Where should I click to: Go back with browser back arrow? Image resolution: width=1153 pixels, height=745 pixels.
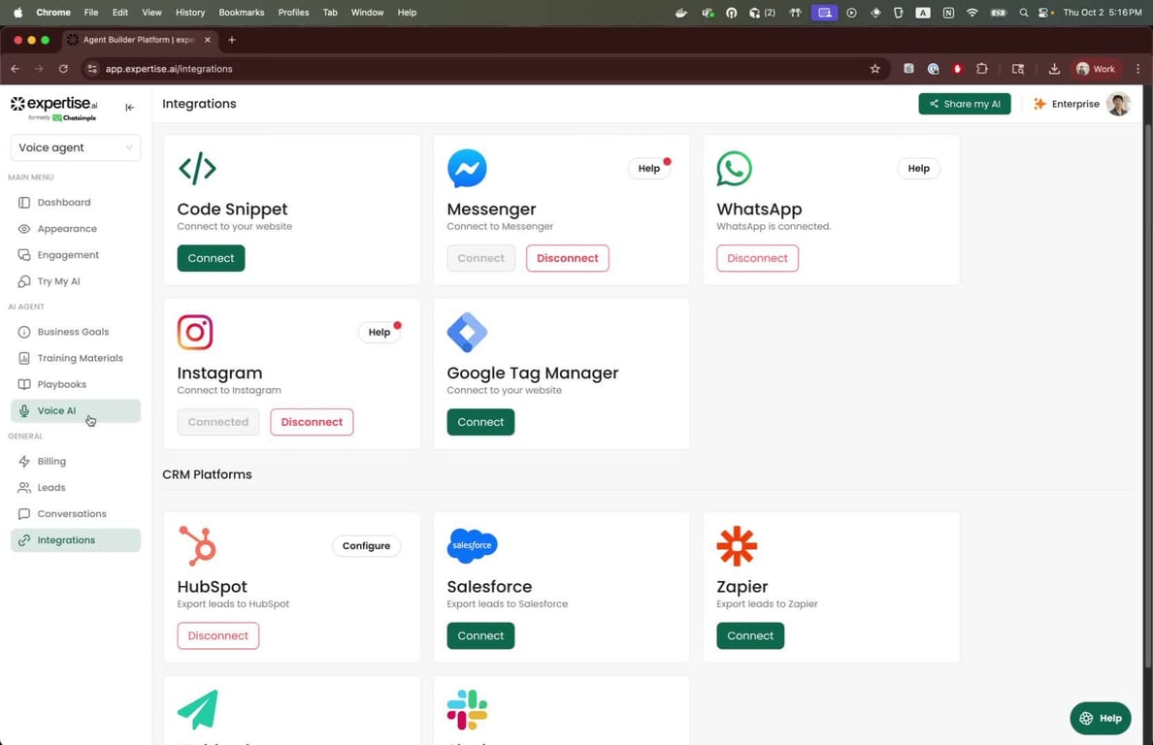click(x=15, y=68)
